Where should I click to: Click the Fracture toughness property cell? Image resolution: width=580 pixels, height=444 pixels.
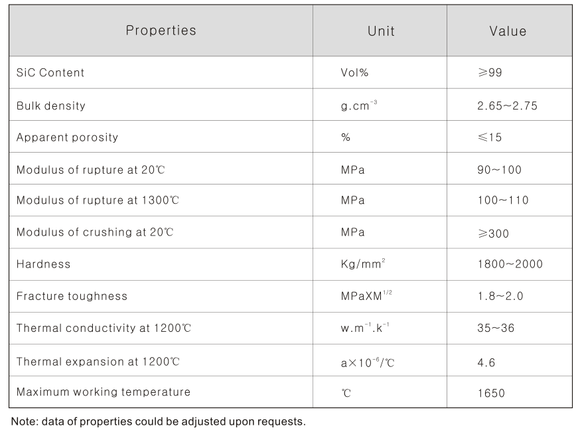click(72, 296)
